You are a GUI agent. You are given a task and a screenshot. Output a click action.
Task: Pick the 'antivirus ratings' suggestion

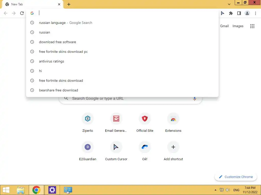pyautogui.click(x=122, y=61)
